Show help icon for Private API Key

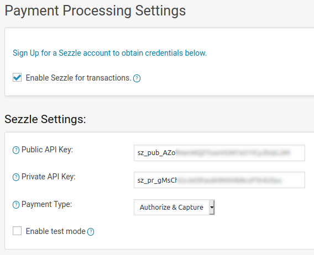16,177
